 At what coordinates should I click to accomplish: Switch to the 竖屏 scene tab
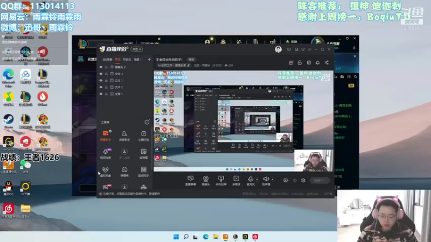point(127,59)
